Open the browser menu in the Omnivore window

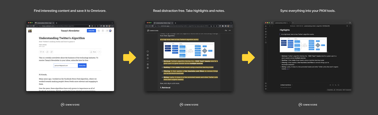(231, 26)
